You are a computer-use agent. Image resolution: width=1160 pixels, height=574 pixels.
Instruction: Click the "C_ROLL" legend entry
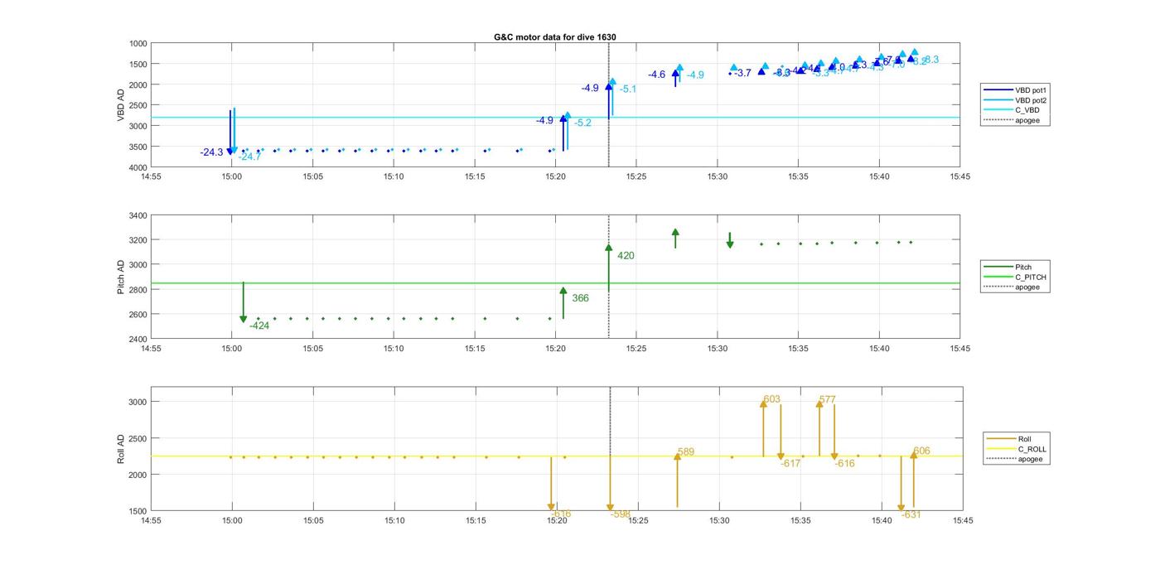[x=1017, y=449]
